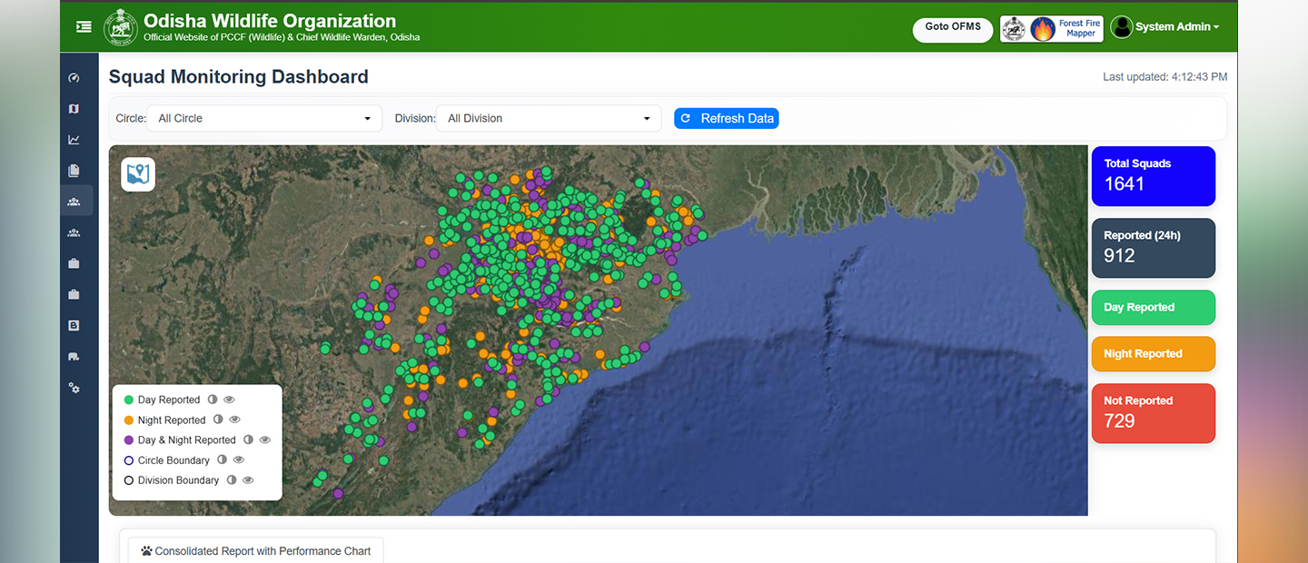Image resolution: width=1308 pixels, height=563 pixels.
Task: Adjust opacity icon for Day Reported layer
Action: [x=213, y=400]
